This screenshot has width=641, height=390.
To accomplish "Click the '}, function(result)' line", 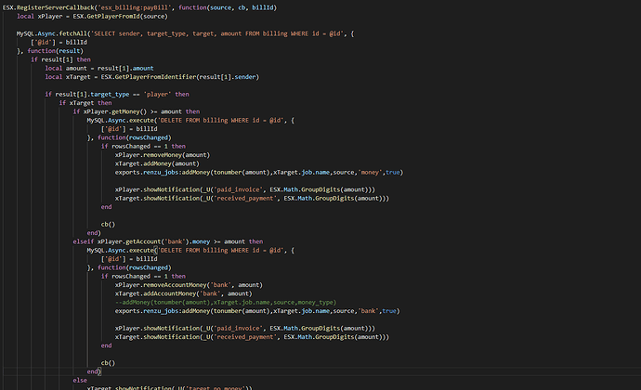I will [x=50, y=51].
